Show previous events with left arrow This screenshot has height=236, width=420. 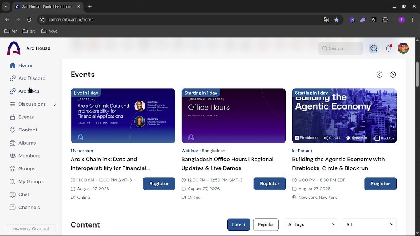coord(379,75)
